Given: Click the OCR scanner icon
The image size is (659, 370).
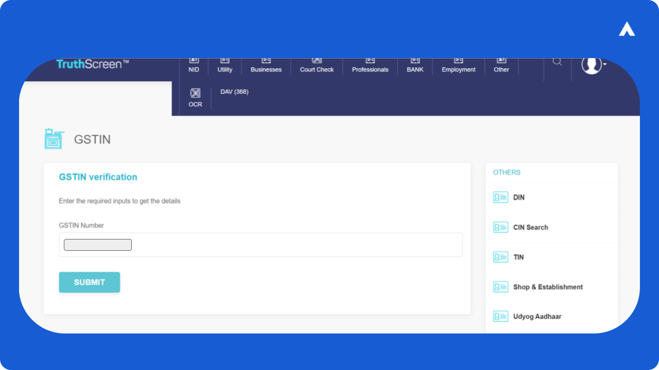Looking at the screenshot, I should click(x=195, y=94).
